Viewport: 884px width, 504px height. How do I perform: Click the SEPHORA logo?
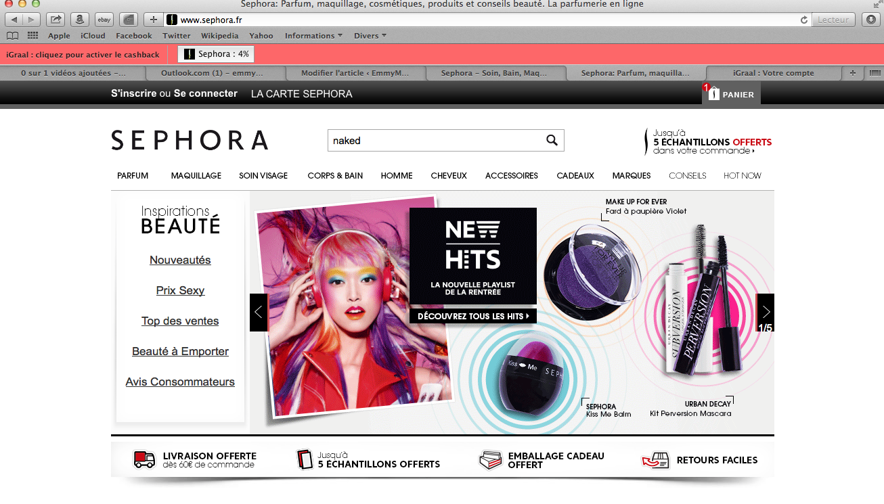190,140
